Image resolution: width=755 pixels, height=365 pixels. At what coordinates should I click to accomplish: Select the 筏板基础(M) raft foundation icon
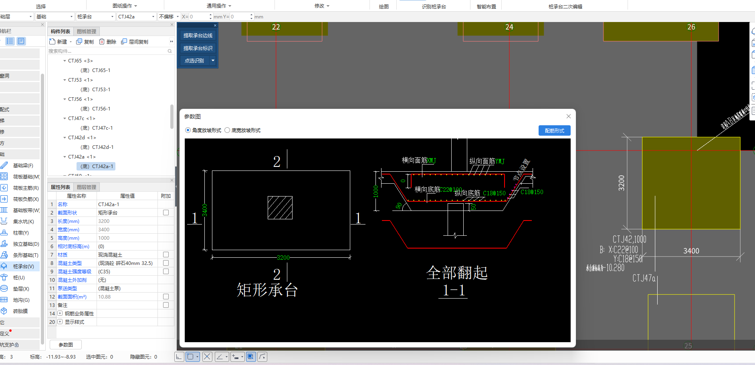(4, 176)
